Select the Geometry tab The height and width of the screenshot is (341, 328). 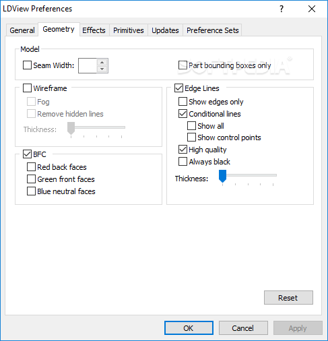pos(59,29)
